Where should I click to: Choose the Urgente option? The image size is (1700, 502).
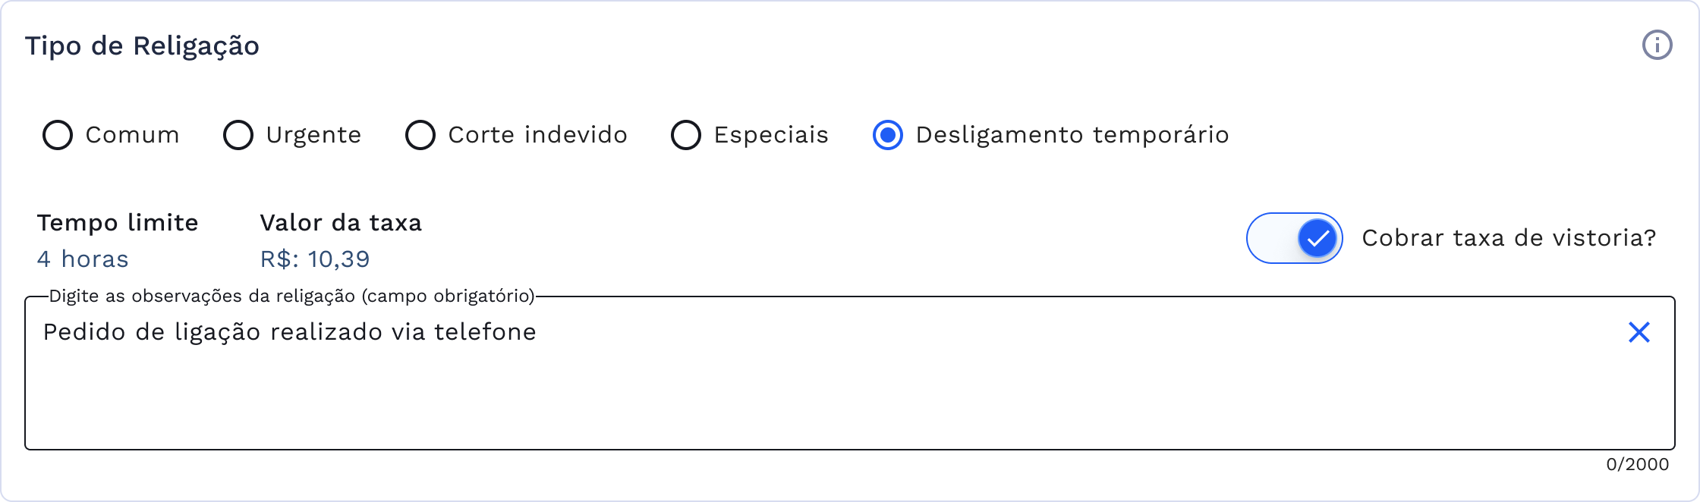click(239, 135)
